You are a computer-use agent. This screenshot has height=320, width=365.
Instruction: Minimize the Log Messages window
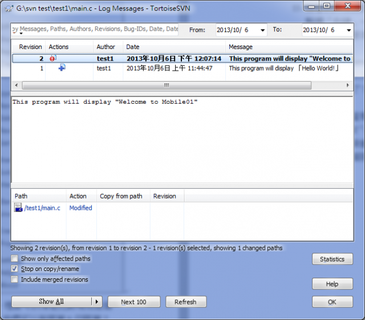pyautogui.click(x=311, y=6)
